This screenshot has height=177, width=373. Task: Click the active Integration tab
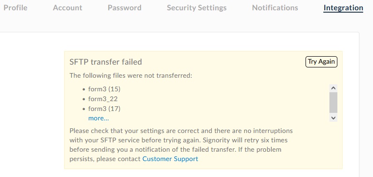click(343, 8)
